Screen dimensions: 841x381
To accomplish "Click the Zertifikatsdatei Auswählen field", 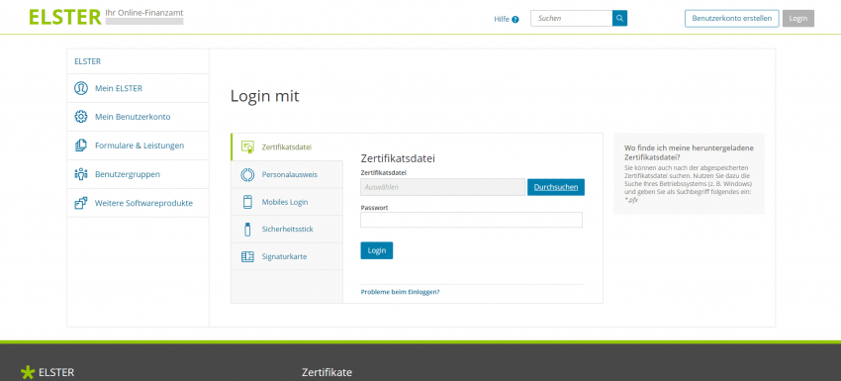I will click(x=442, y=187).
